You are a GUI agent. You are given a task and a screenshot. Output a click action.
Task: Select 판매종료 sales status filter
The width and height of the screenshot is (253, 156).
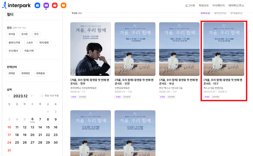coord(41,73)
